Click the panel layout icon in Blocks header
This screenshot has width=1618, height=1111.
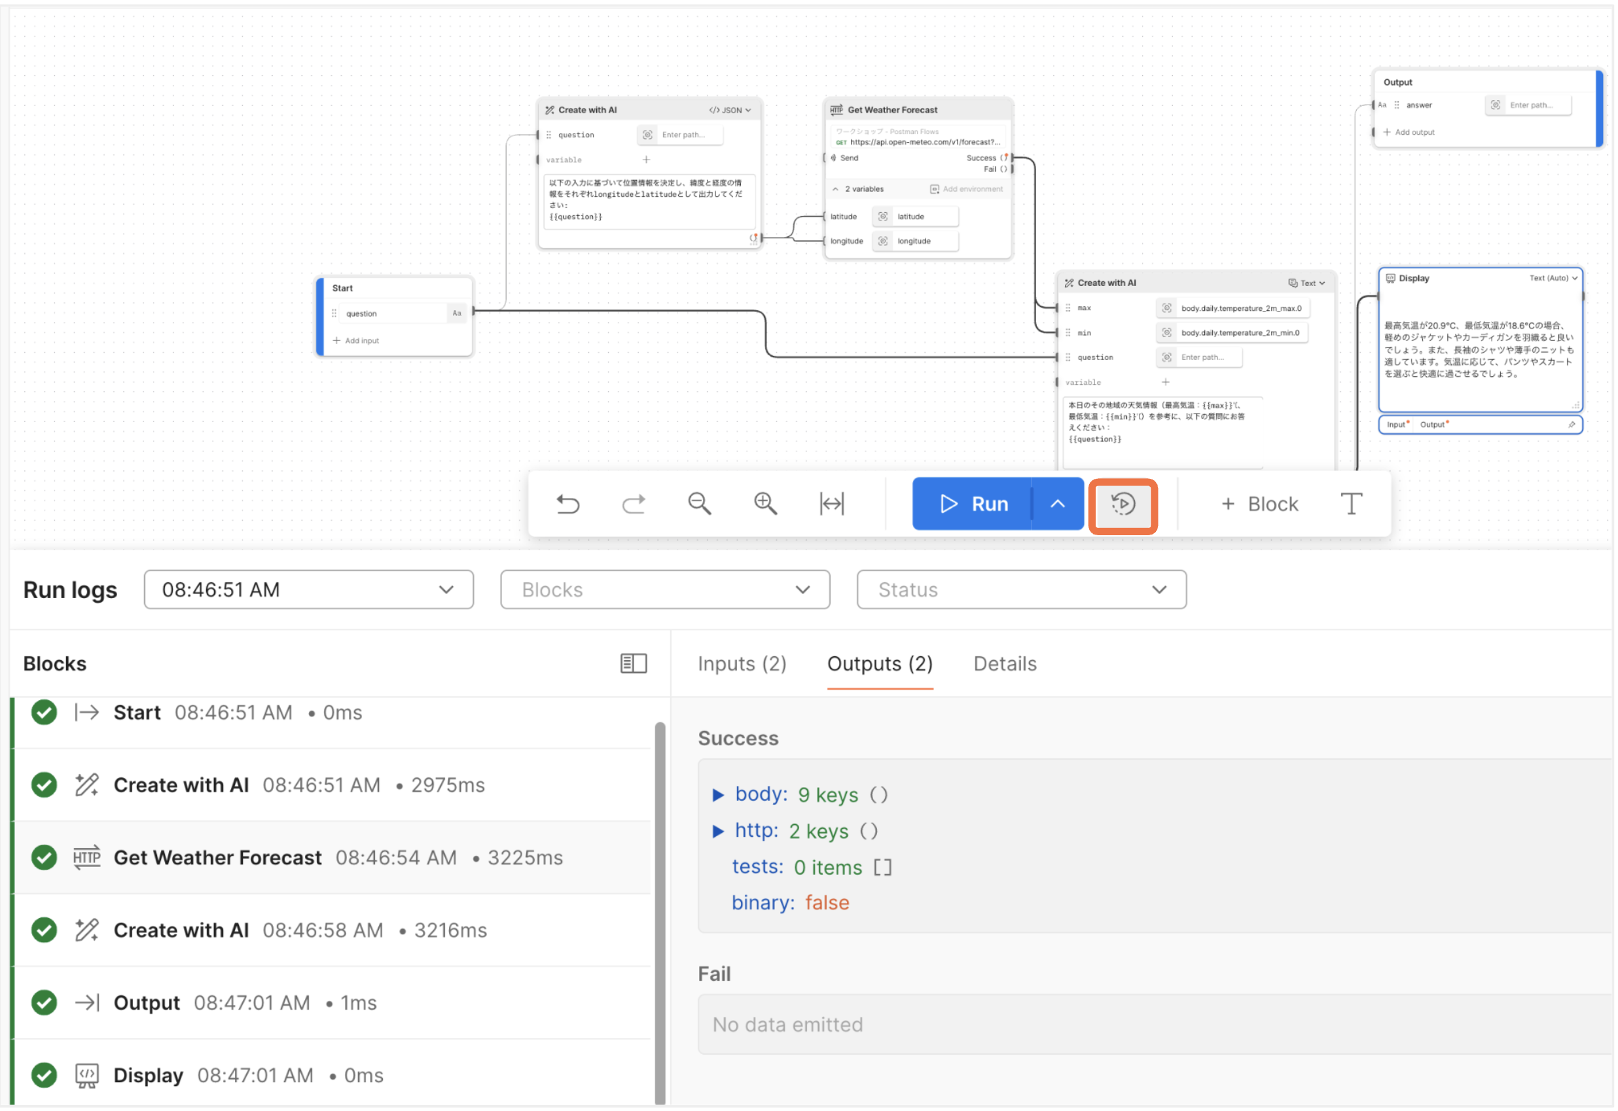pos(634,663)
